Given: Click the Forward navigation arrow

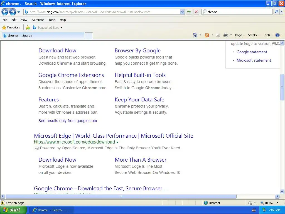Looking at the screenshot, I should 13,12.
